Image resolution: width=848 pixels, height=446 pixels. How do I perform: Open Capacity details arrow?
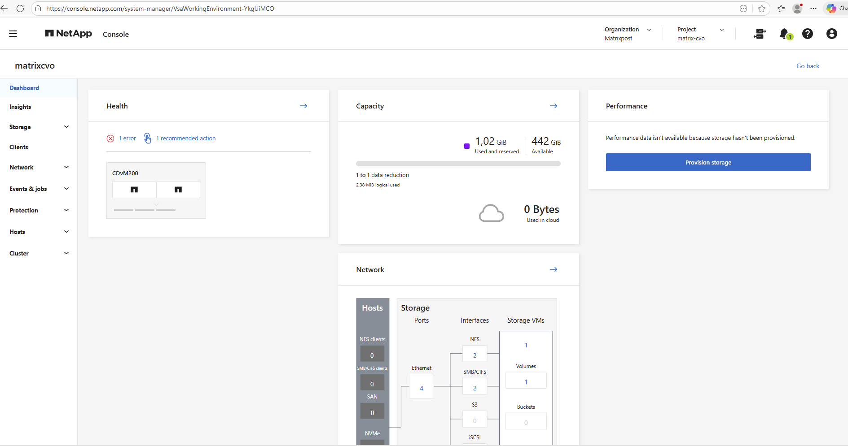click(553, 106)
